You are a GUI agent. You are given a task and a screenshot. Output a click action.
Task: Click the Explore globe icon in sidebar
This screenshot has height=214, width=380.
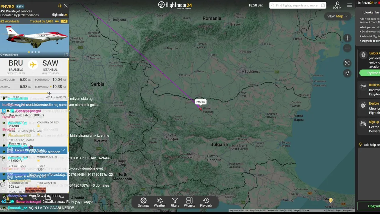point(363,105)
